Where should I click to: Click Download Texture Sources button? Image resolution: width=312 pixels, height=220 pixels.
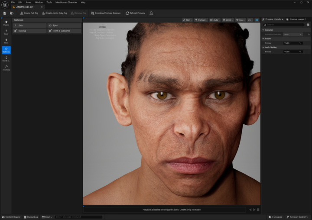(106, 13)
